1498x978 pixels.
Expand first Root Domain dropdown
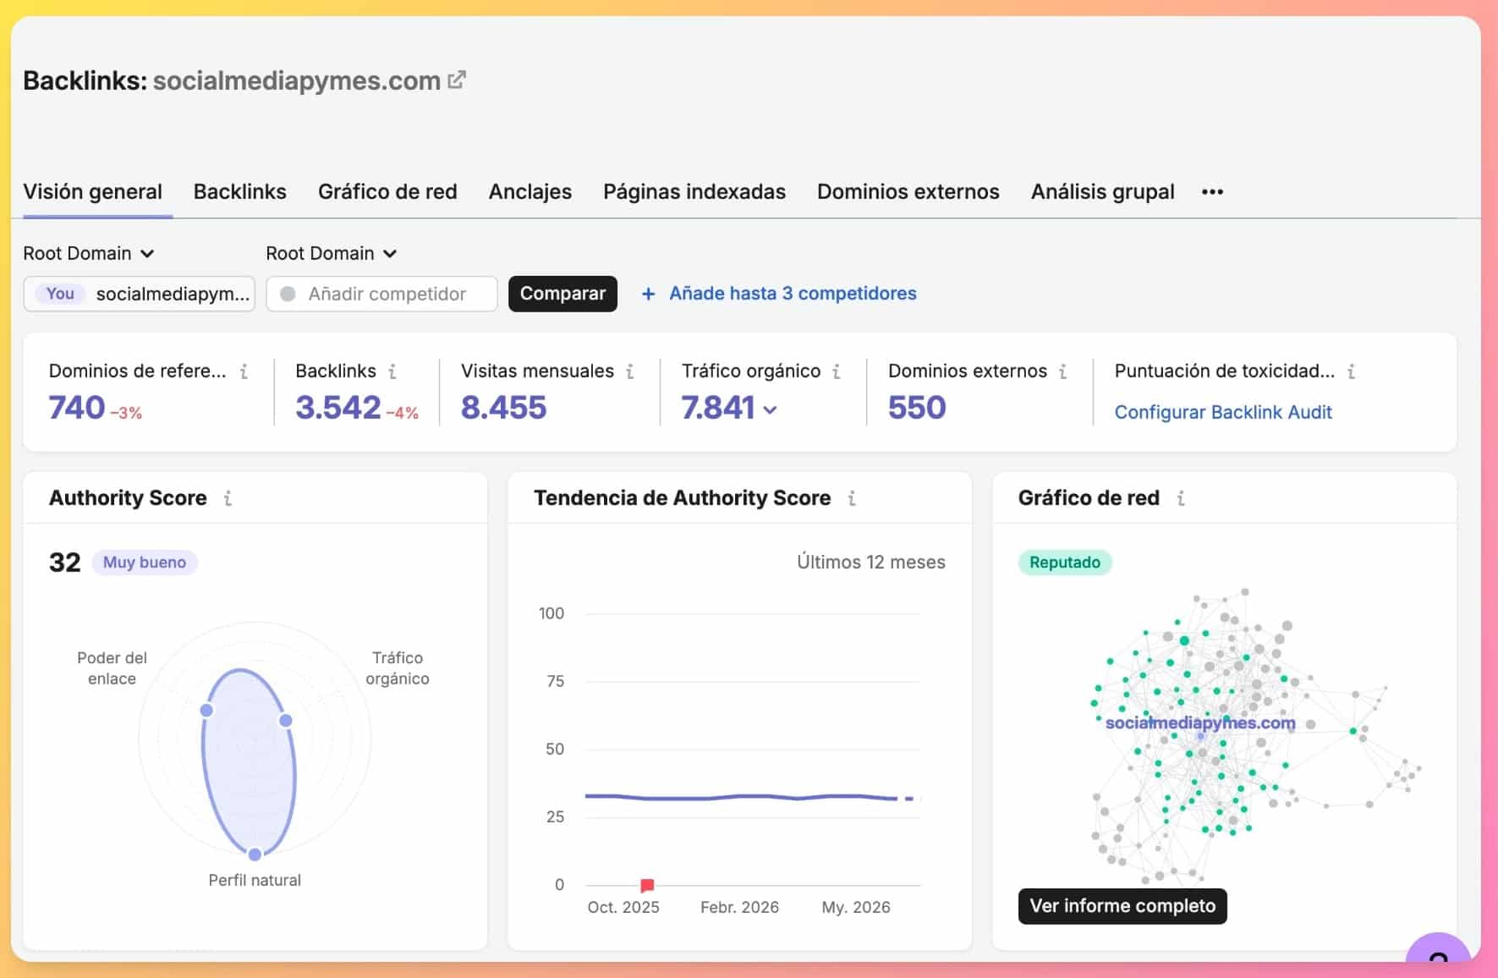click(x=89, y=253)
